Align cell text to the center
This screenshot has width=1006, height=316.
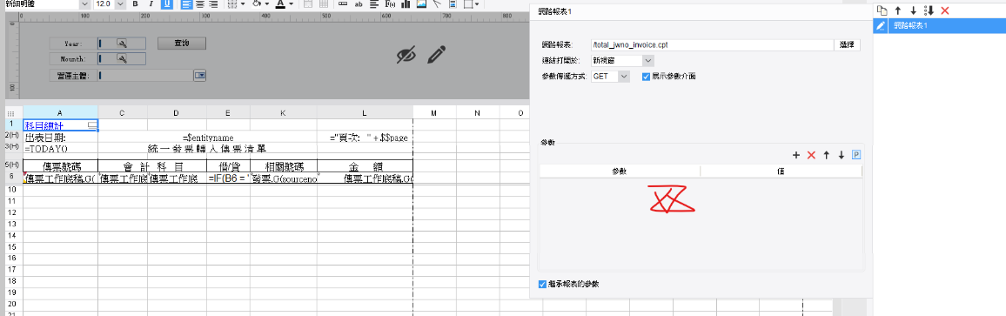[201, 3]
